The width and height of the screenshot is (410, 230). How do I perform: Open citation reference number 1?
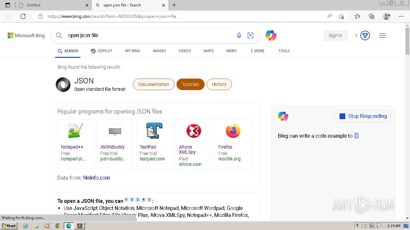tap(126, 200)
